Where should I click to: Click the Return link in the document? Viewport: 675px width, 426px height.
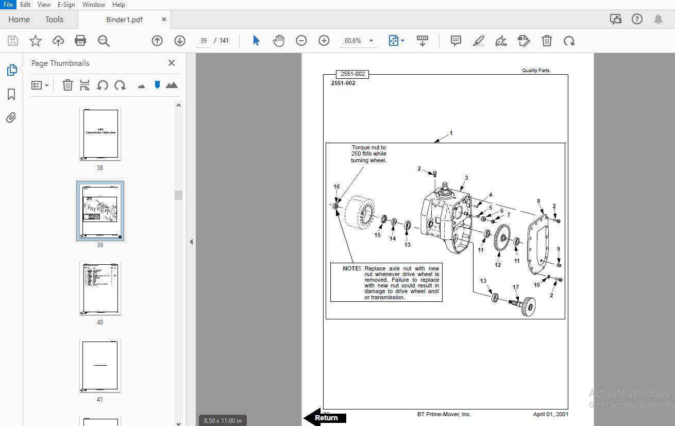tap(325, 418)
